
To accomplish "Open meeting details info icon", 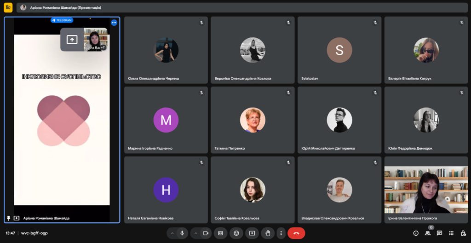I will point(416,233).
